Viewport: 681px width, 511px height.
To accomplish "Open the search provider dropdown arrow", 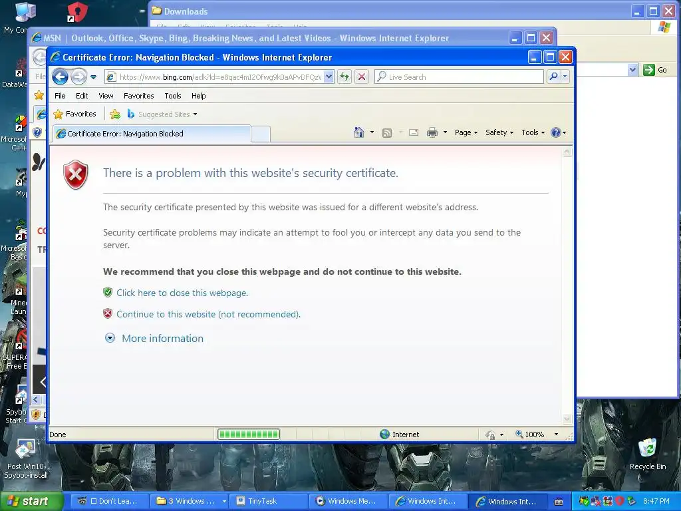I will pyautogui.click(x=565, y=77).
